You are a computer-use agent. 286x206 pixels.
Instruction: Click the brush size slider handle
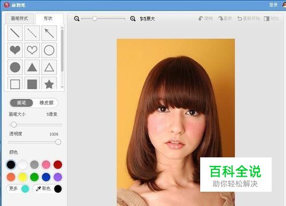tap(14, 125)
